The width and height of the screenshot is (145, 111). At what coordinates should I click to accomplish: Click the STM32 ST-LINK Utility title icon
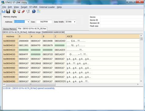pos(3,2)
